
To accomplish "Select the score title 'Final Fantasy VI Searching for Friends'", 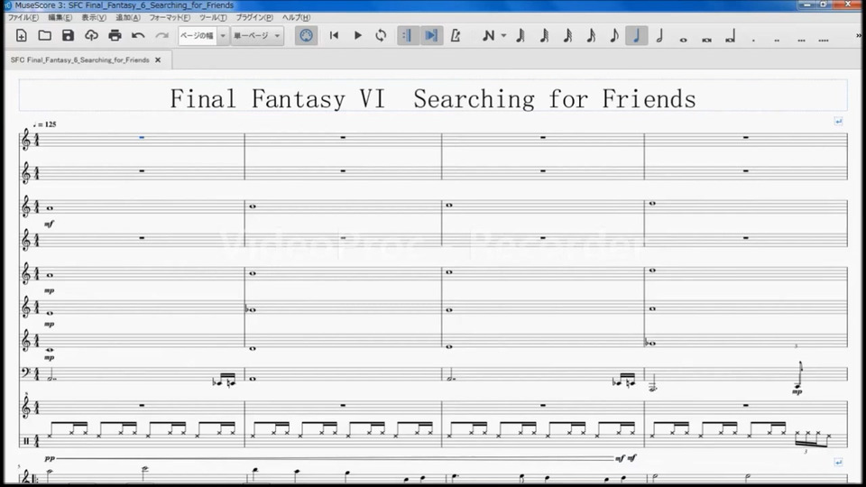I will tap(432, 99).
